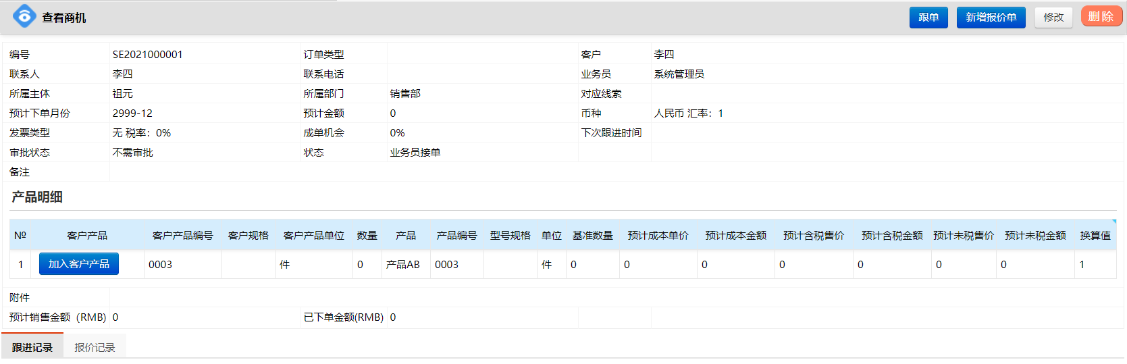
Task: Click the 跟单 button
Action: (x=928, y=18)
